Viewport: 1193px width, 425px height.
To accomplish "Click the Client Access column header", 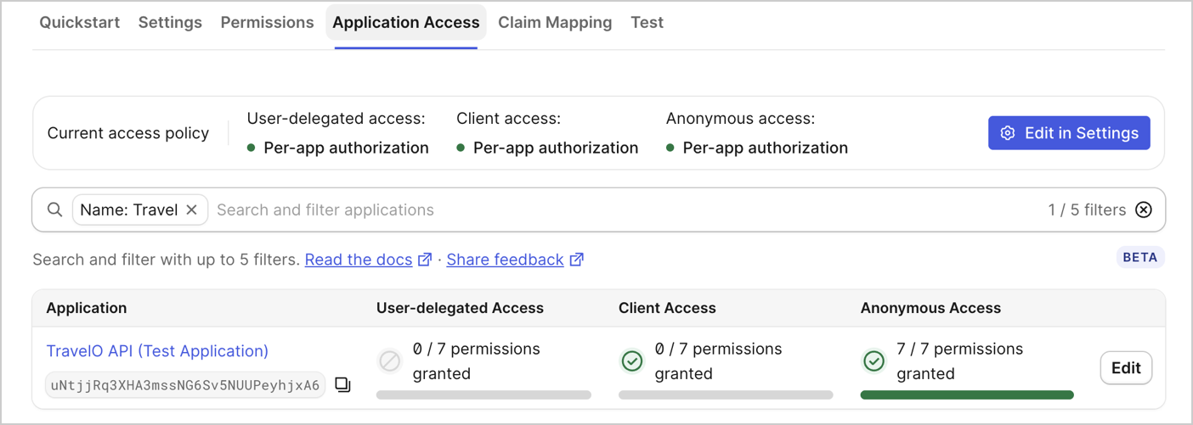I will point(667,308).
